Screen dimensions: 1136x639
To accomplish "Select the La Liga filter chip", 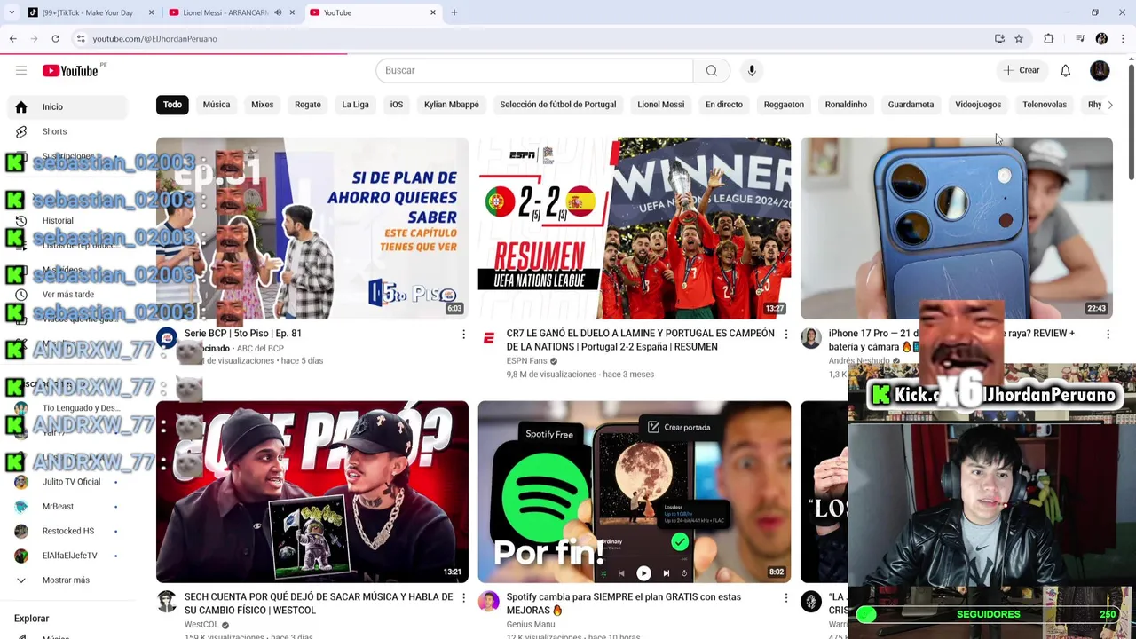I will (x=355, y=105).
